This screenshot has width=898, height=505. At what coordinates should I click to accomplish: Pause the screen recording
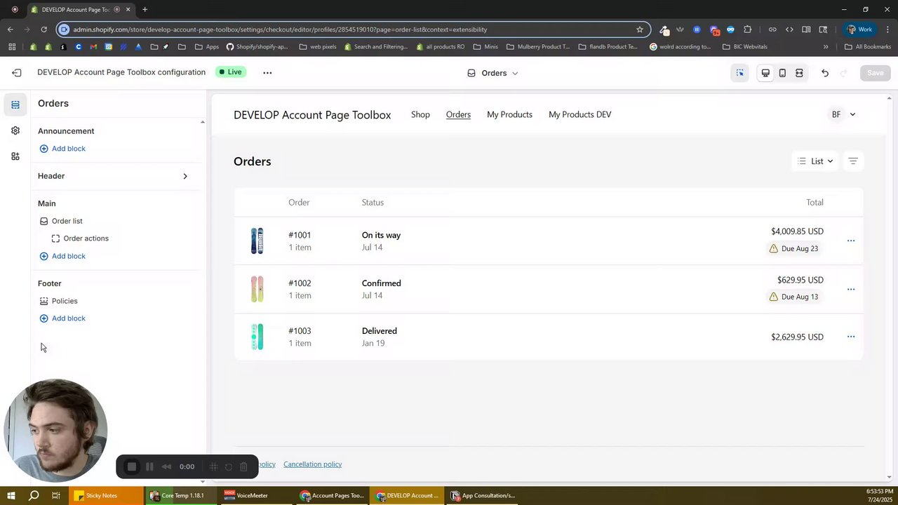coord(149,467)
